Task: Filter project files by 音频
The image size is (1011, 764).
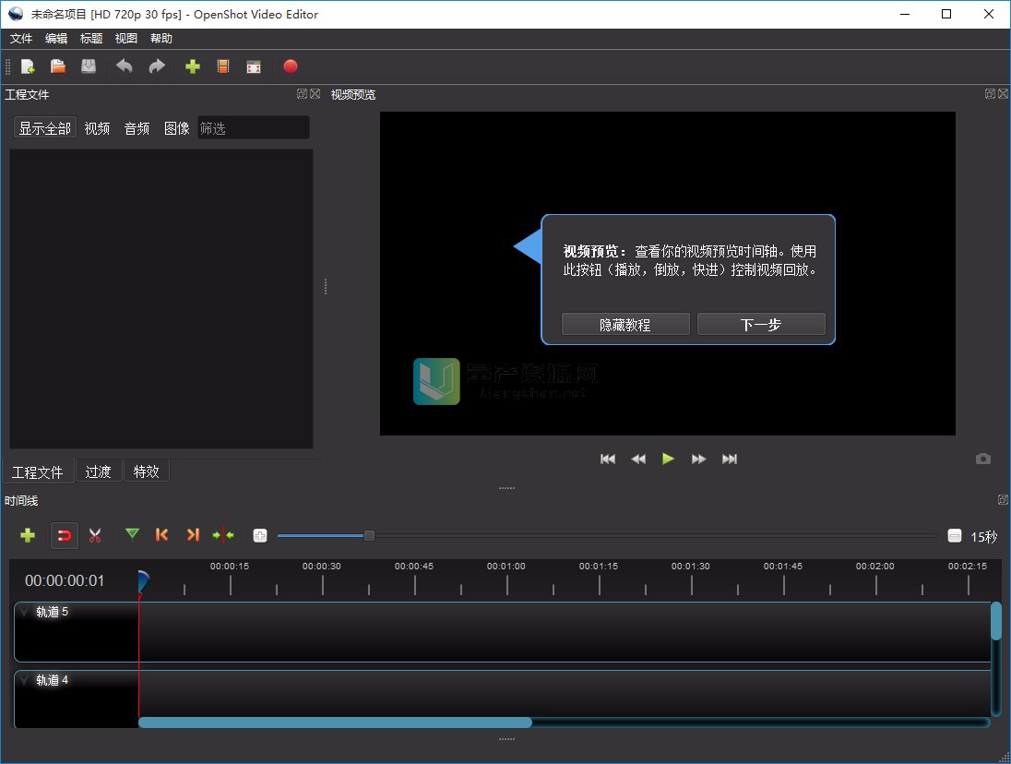Action: (137, 128)
